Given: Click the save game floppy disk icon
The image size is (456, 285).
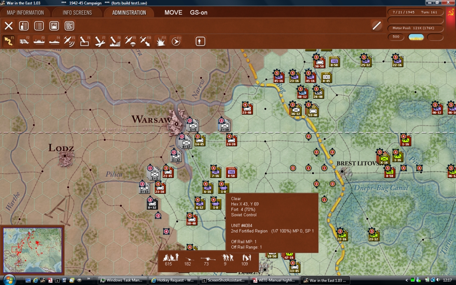Looking at the screenshot, I should pos(54,26).
